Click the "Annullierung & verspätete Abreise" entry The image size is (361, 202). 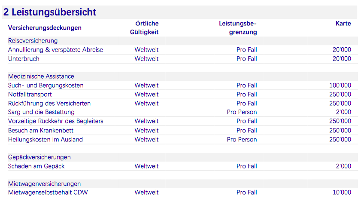coord(55,50)
